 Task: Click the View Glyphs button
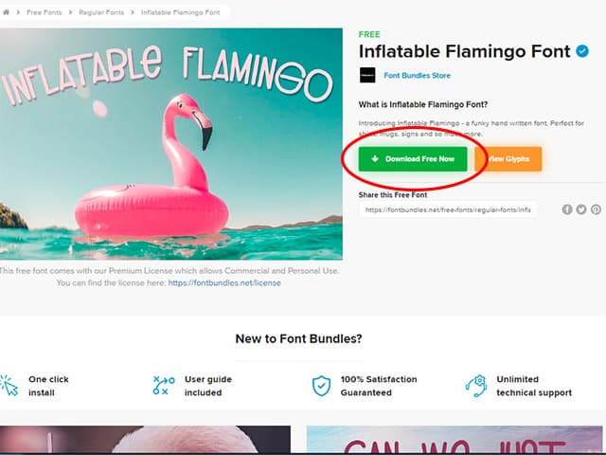508,159
